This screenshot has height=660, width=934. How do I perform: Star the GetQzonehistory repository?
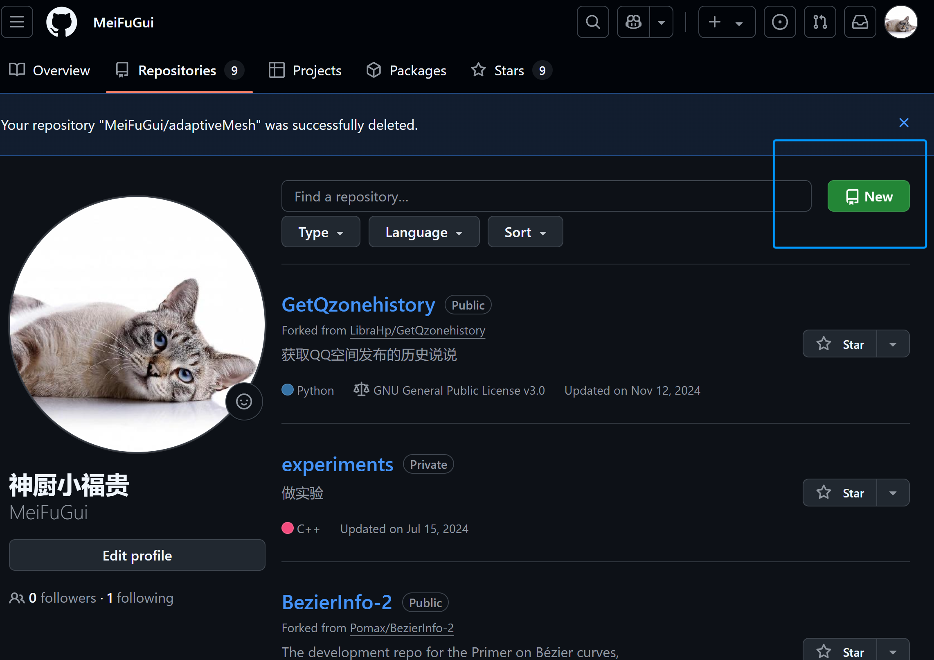point(840,344)
